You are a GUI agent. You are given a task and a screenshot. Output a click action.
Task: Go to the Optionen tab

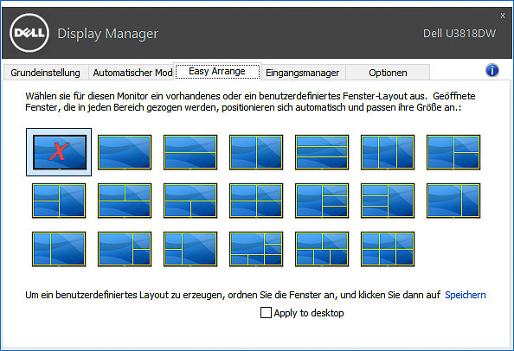(388, 73)
